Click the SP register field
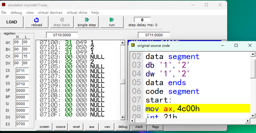The width and height of the screenshot is (256, 133). click(22, 91)
